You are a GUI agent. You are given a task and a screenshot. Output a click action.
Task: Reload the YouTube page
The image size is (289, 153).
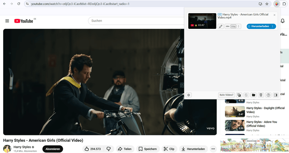click(19, 4)
